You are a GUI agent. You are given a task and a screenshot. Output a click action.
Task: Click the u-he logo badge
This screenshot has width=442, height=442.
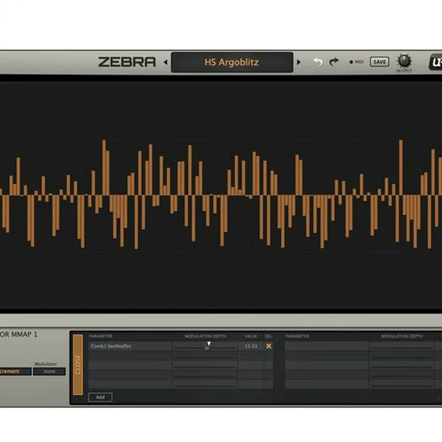point(435,63)
